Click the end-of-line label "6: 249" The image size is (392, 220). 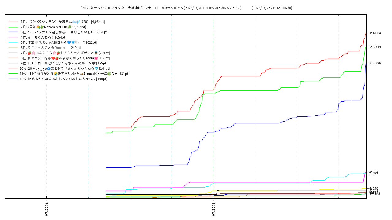[x=374, y=189]
